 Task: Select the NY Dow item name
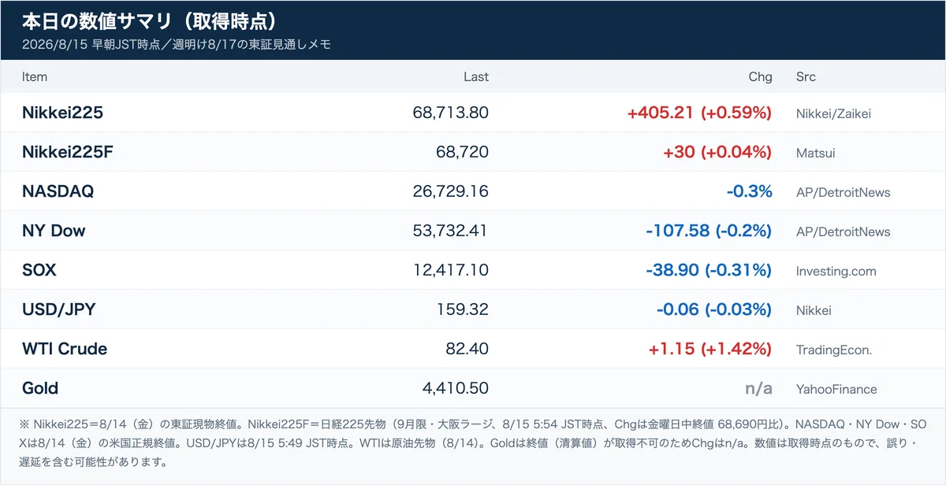[x=54, y=231]
